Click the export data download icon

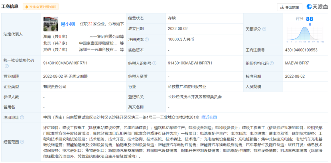point(282,8)
